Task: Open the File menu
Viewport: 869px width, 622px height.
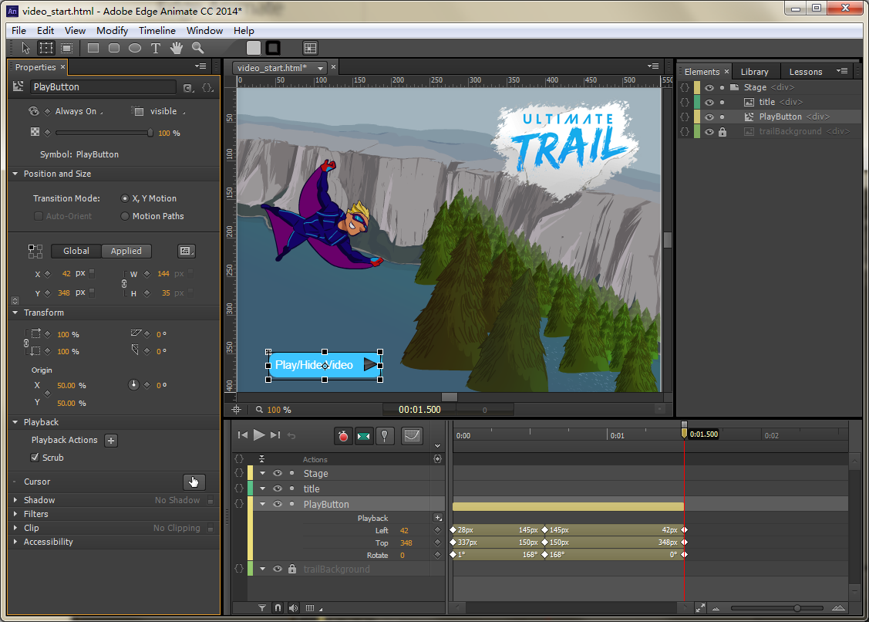Action: pyautogui.click(x=19, y=31)
